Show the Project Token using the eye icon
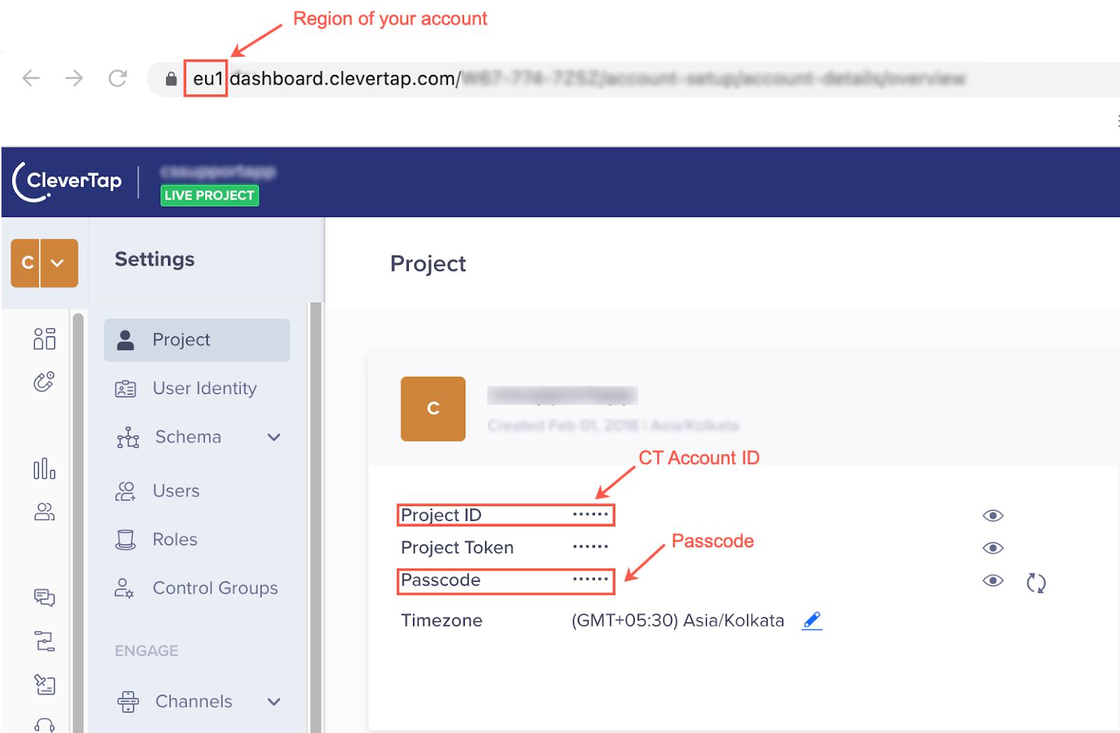The image size is (1120, 733). point(993,548)
